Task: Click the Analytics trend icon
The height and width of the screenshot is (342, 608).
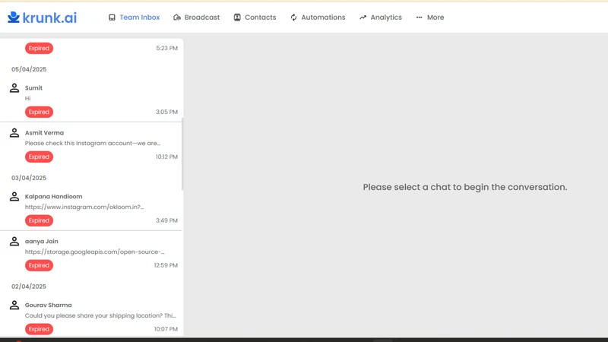Action: pyautogui.click(x=363, y=17)
